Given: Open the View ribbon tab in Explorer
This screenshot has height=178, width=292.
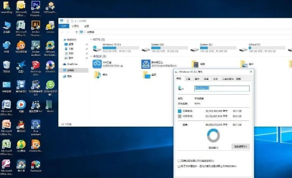Looking at the screenshot, I should click(x=87, y=26).
